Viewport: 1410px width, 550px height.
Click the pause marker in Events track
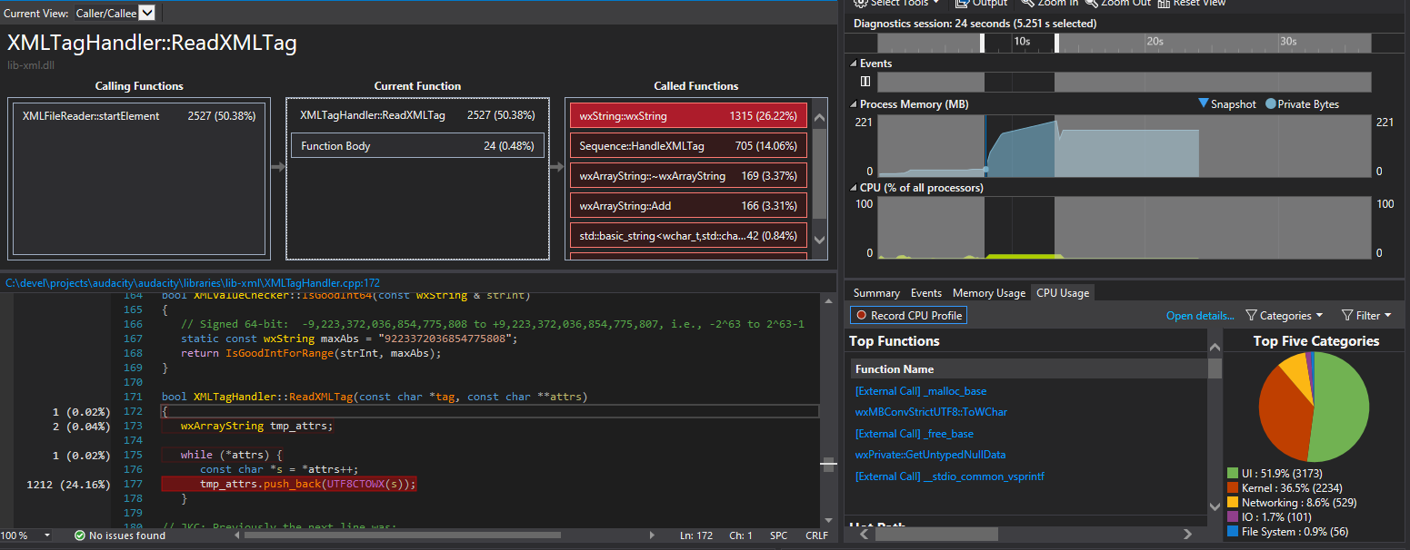pos(865,82)
